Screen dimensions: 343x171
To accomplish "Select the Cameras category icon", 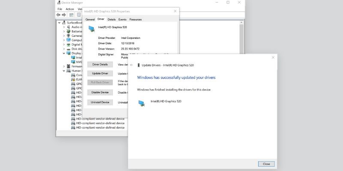I will tap(69, 36).
